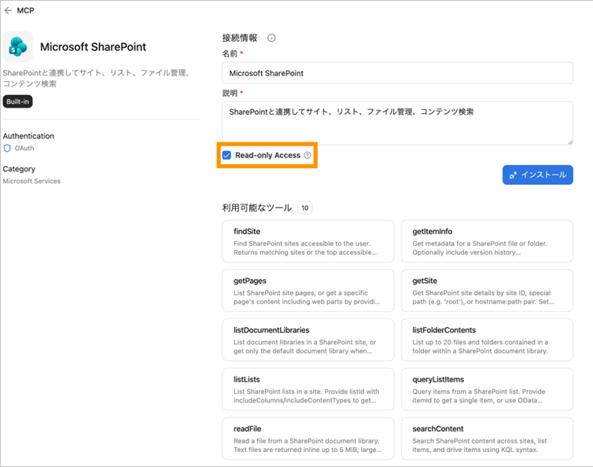Screen dimensions: 593x467
Task: Click the back arrow next to MCP
Action: (x=8, y=10)
